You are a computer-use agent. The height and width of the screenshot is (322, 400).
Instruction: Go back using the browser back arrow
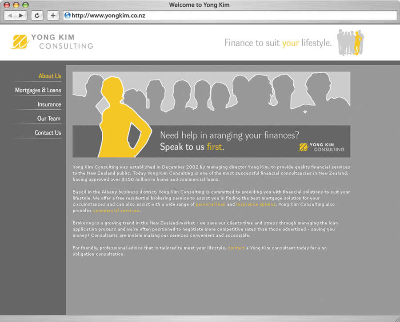coord(10,16)
